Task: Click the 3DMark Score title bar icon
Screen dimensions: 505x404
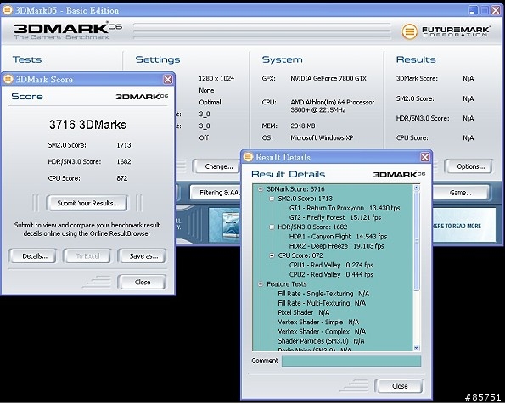Action: point(8,79)
